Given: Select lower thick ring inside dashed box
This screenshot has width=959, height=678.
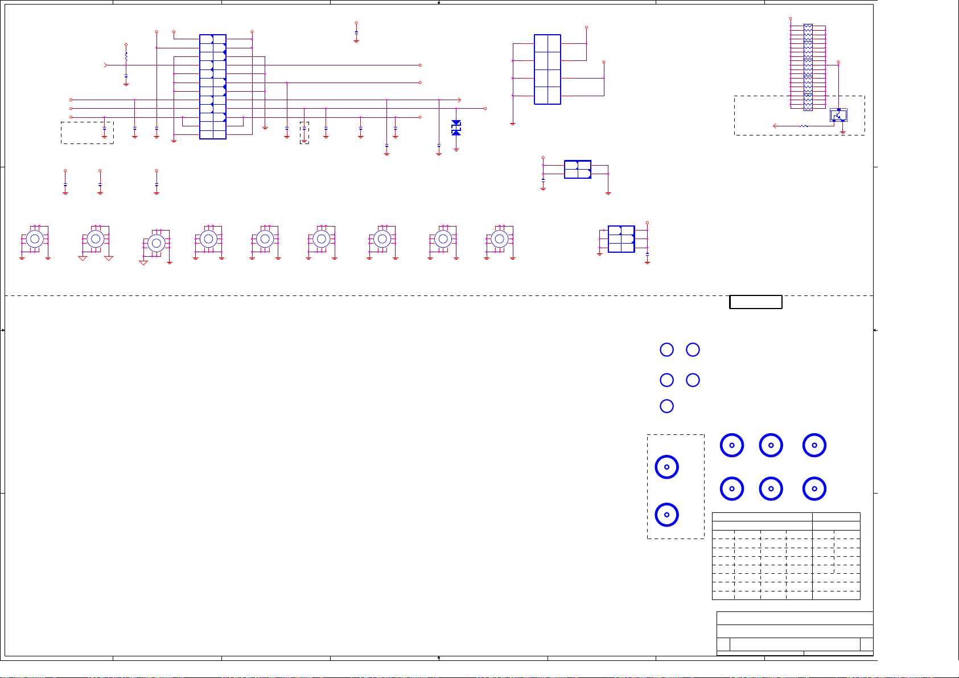Looking at the screenshot, I should click(x=666, y=515).
